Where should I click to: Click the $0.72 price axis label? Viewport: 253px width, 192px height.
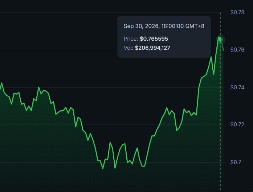(237, 124)
